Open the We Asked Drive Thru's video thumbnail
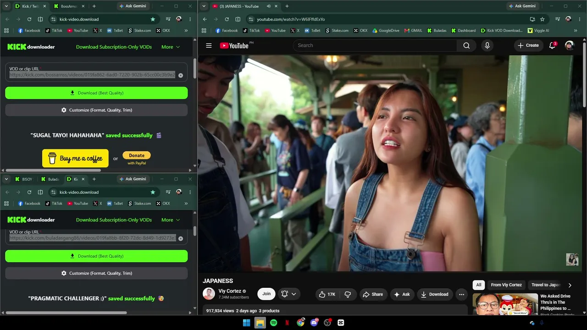 pyautogui.click(x=505, y=305)
